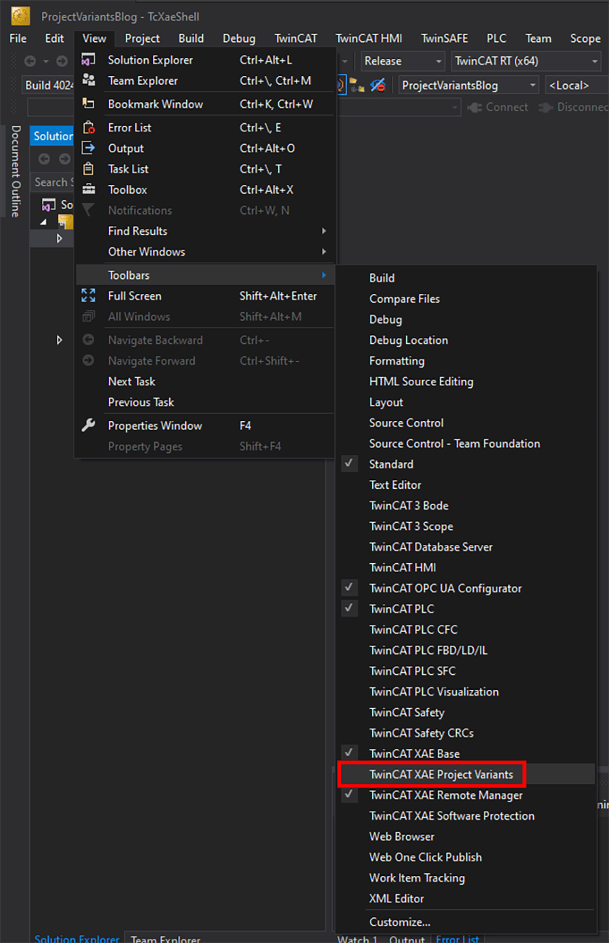Click the disconnect toolbar icon beside the device icon
The width and height of the screenshot is (609, 943).
pos(378,85)
